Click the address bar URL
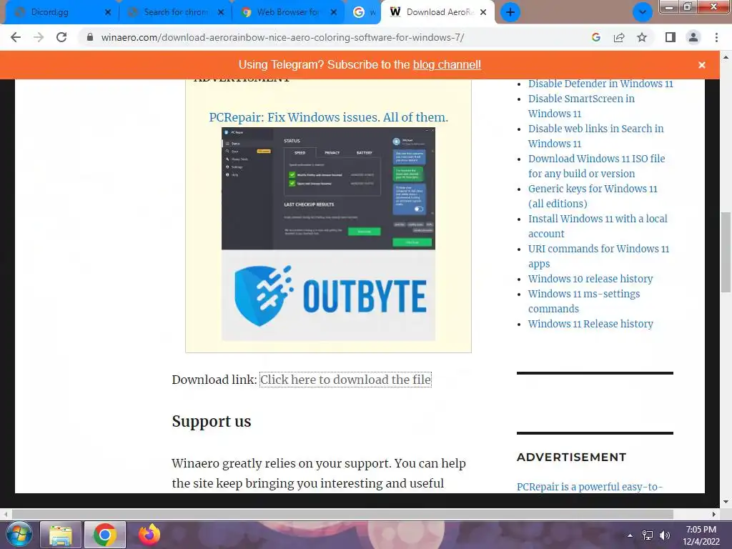The image size is (732, 549). pyautogui.click(x=282, y=37)
